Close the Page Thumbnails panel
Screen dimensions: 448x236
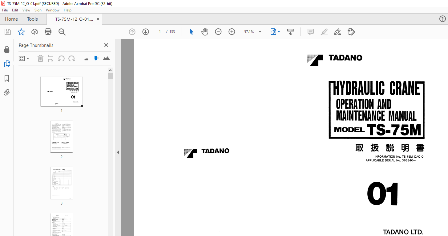pyautogui.click(x=106, y=45)
